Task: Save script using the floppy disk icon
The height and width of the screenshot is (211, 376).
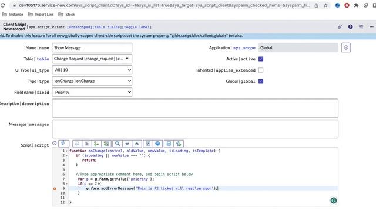Action: coord(169,144)
